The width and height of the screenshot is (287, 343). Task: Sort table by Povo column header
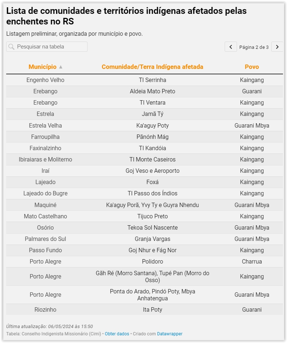point(252,67)
